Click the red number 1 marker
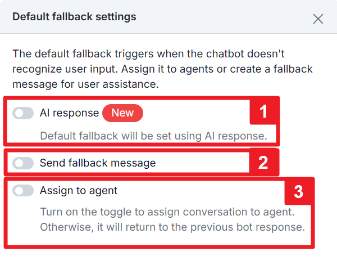Screen dimensions: 337x265 264,111
